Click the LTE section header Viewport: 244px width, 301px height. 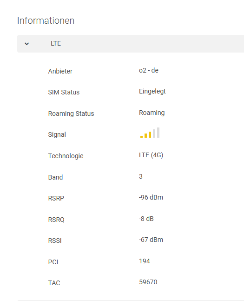click(x=131, y=44)
